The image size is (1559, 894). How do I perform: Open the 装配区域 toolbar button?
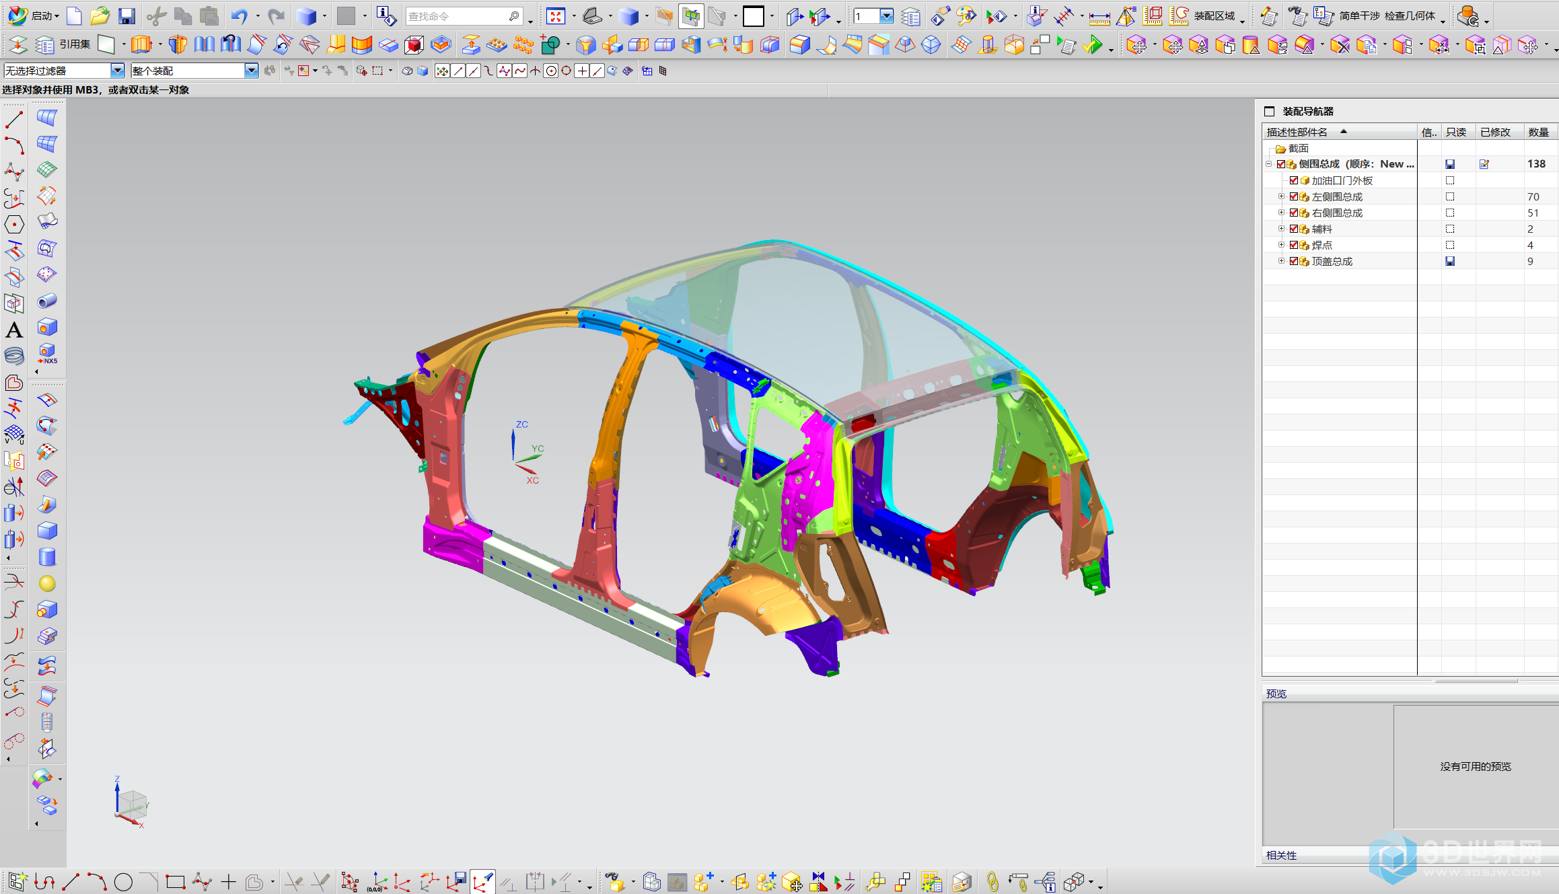[1214, 15]
